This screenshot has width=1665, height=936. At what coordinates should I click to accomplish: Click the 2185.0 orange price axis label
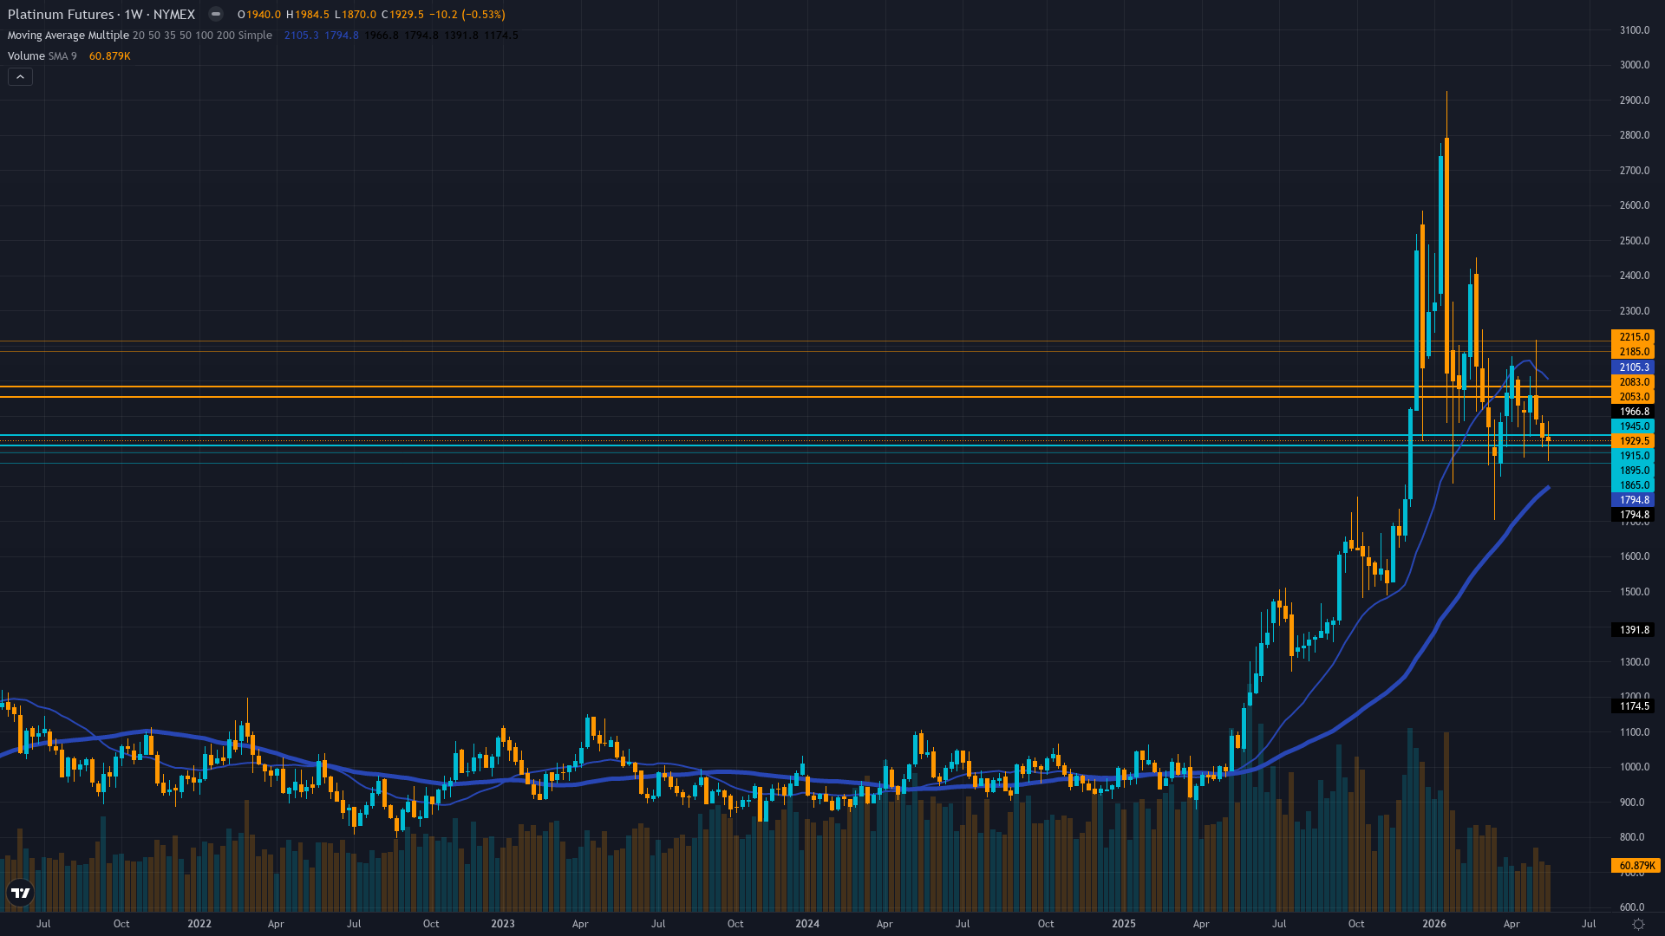click(1633, 352)
